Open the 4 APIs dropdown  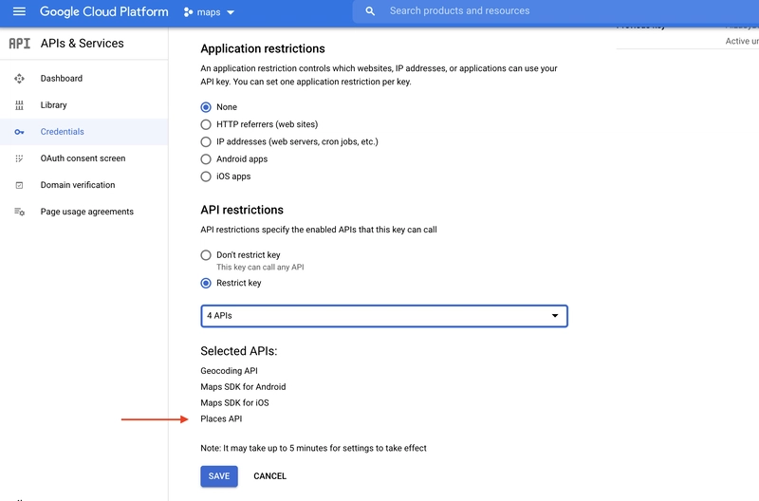click(x=384, y=316)
